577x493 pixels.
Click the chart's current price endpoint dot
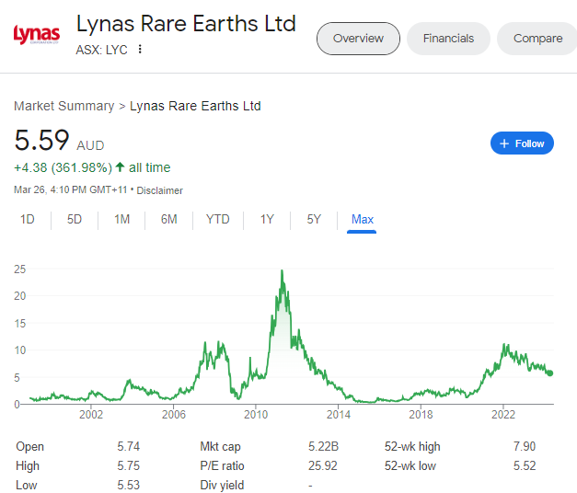click(550, 373)
